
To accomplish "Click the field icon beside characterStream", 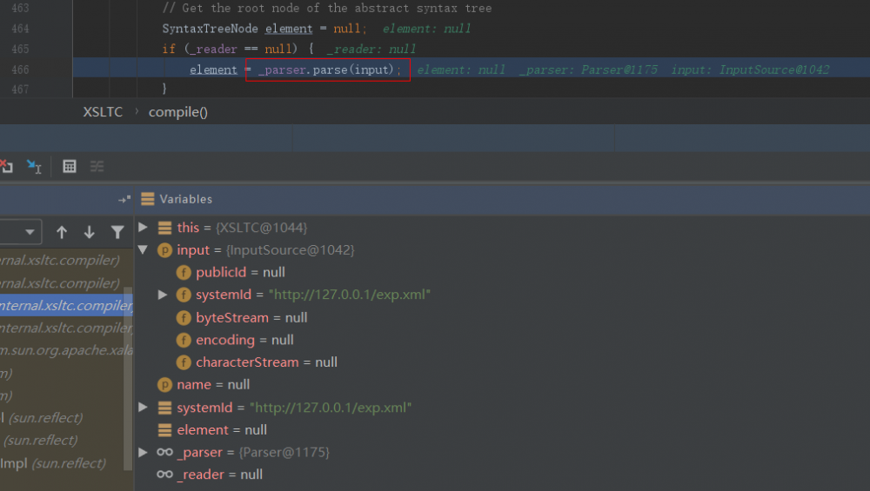I will pos(184,362).
